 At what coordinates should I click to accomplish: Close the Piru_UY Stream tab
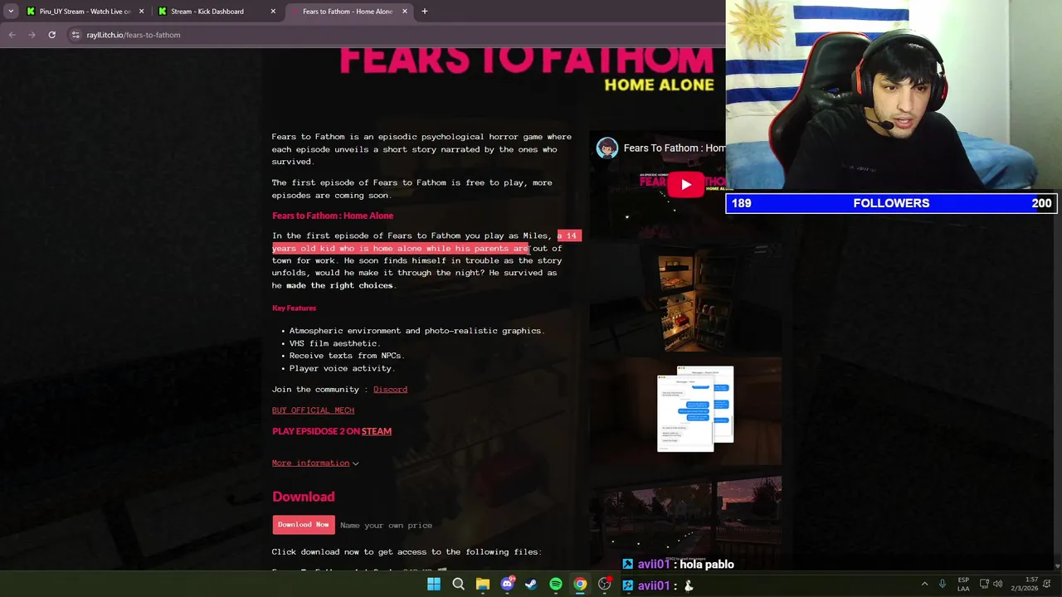point(141,12)
